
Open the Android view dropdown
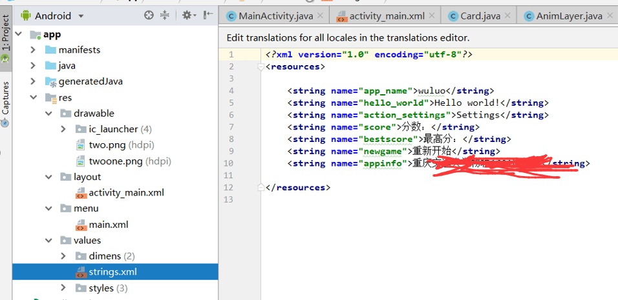click(81, 16)
